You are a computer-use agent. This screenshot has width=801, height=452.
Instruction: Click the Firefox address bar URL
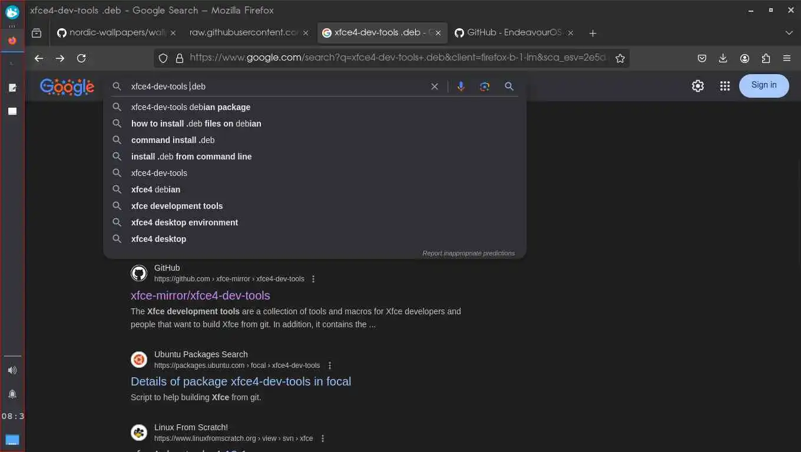click(398, 58)
